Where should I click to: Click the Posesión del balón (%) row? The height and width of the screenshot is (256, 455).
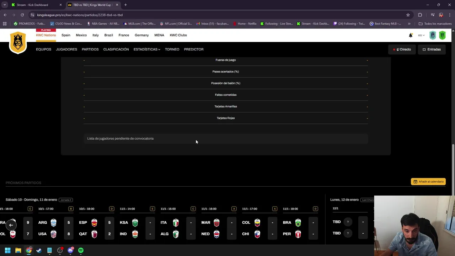click(226, 83)
